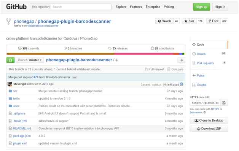The width and height of the screenshot is (239, 151).
Task: Click the Download ZIP button
Action: pos(209,129)
